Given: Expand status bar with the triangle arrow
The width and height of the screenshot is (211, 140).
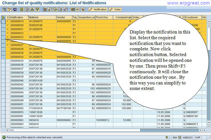Looking at the screenshot, I should tap(169, 137).
